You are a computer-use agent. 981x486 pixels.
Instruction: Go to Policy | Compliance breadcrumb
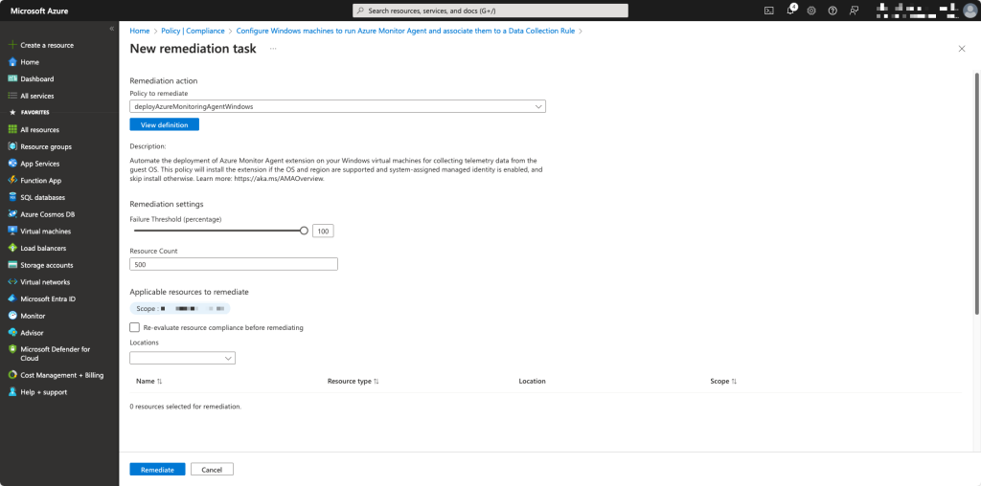193,31
